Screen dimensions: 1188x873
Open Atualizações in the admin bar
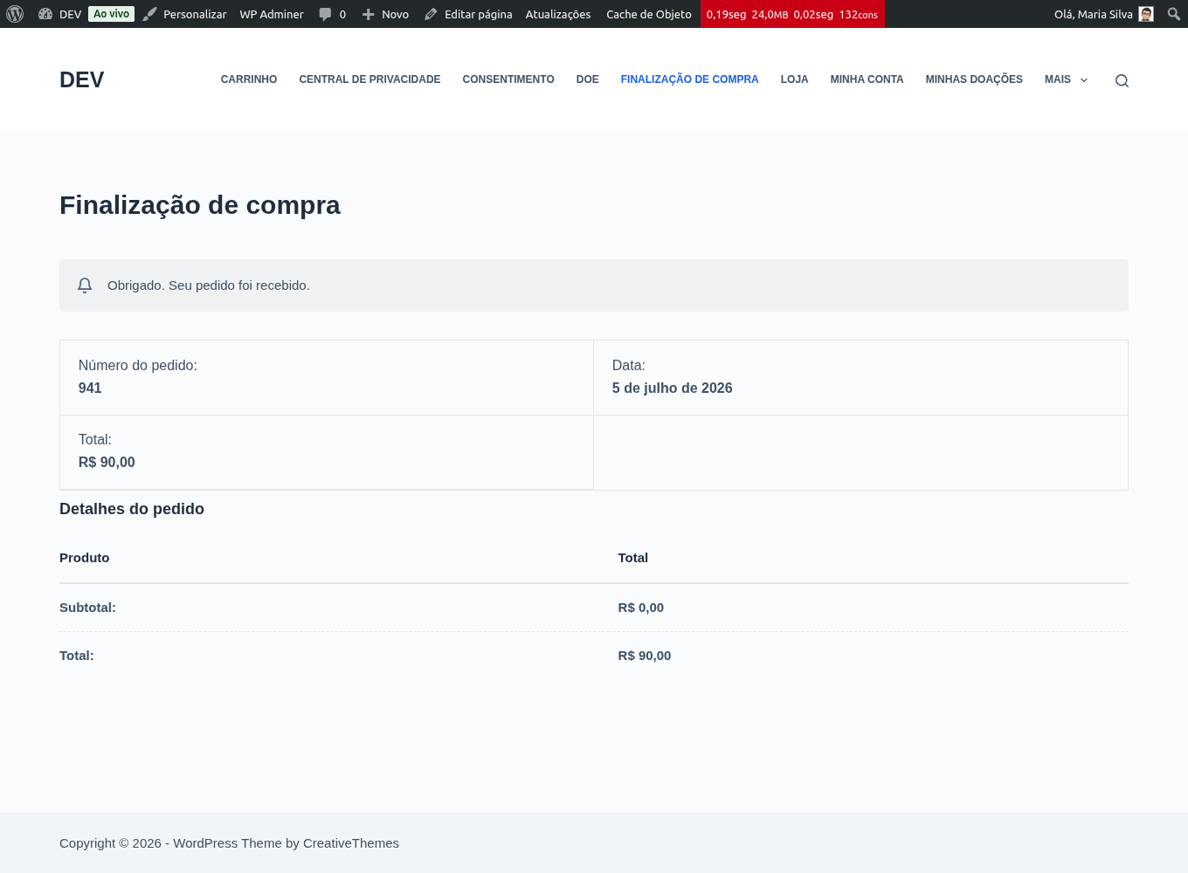point(558,14)
